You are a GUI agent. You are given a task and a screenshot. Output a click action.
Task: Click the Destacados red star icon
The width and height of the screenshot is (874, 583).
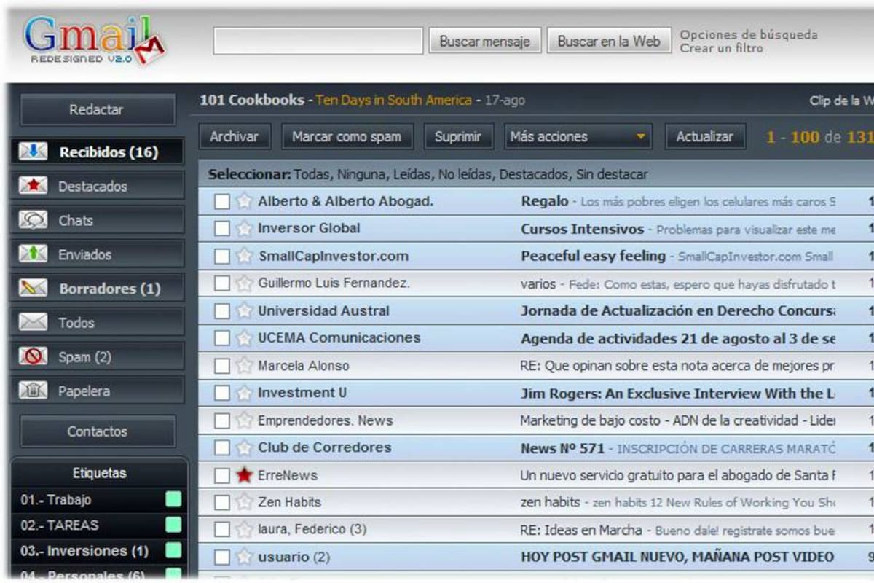pyautogui.click(x=33, y=186)
